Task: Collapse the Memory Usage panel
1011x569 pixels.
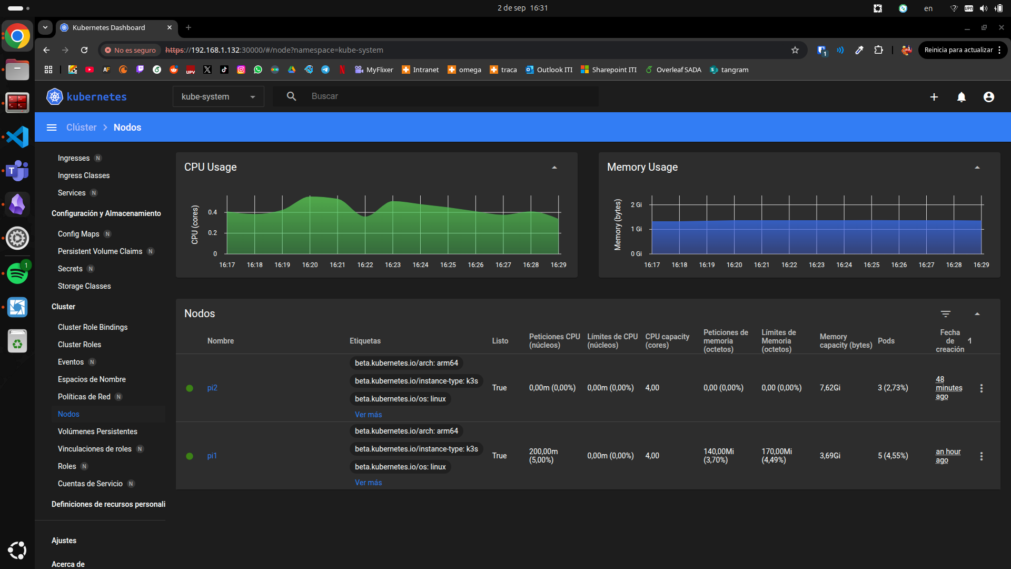Action: click(x=977, y=168)
